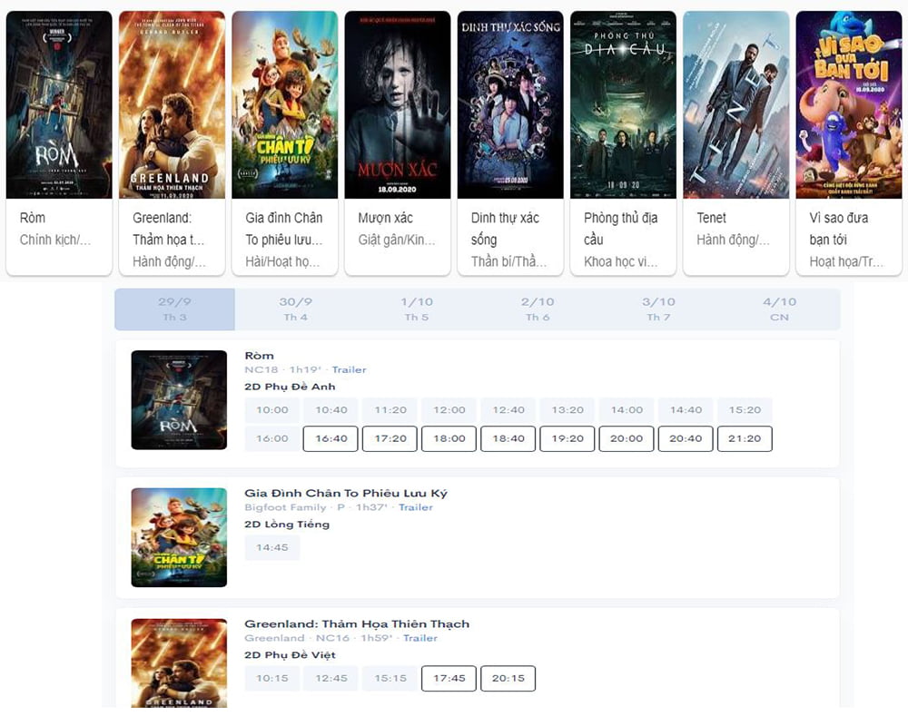Select the Dinh thự xác sống poster
The width and height of the screenshot is (908, 726).
pyautogui.click(x=510, y=104)
